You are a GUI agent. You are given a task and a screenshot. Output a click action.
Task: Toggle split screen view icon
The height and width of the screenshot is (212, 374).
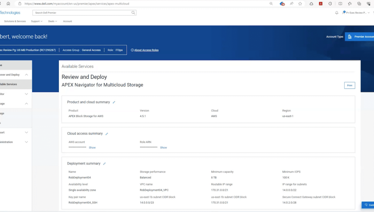point(340,4)
